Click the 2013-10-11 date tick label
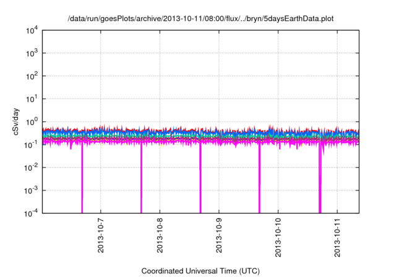396x277 pixels. (337, 237)
